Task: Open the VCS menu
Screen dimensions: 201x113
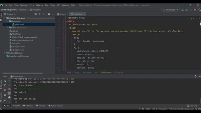Action: click(58, 5)
